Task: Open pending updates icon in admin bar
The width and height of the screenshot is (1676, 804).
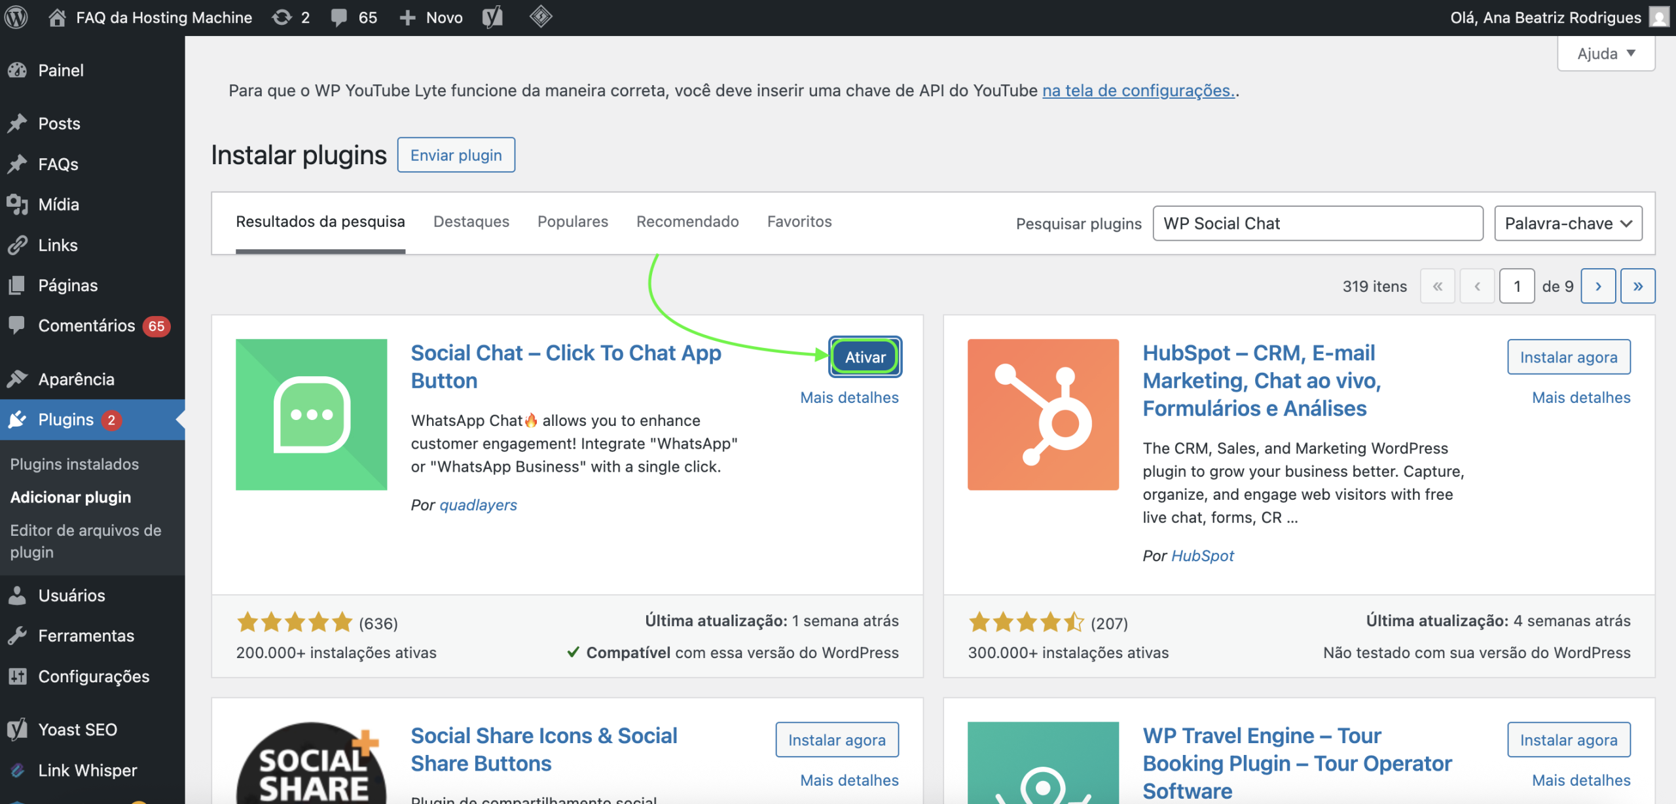Action: [x=282, y=17]
